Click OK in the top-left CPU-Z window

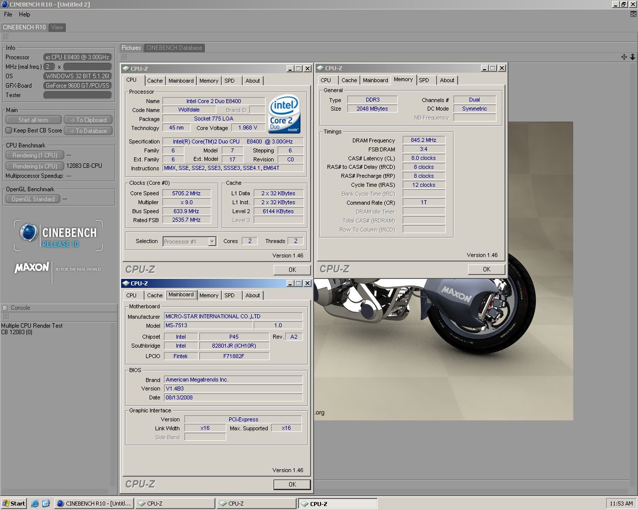[292, 269]
